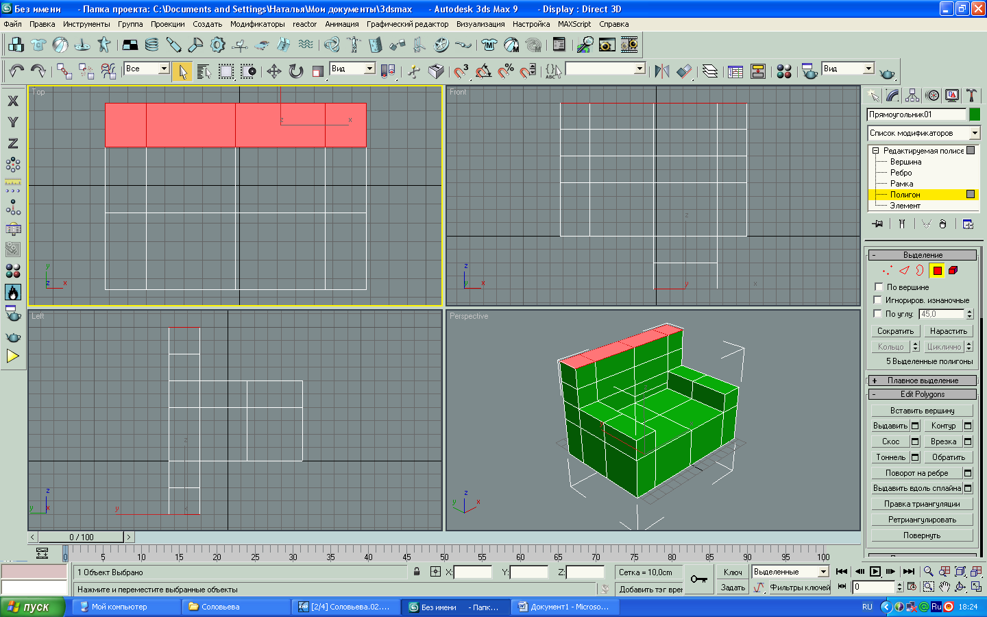Toggle absolute/offset transform type-in mode
This screenshot has height=617, width=987.
(x=435, y=572)
